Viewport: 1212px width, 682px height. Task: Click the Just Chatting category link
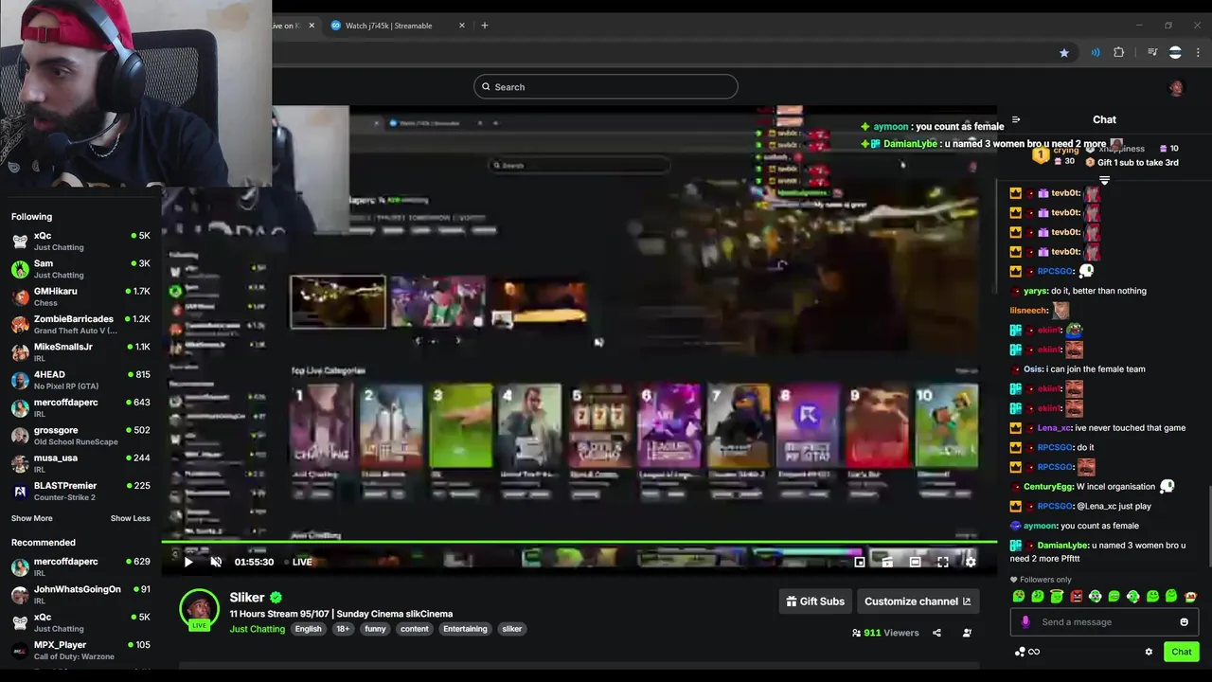click(x=257, y=629)
